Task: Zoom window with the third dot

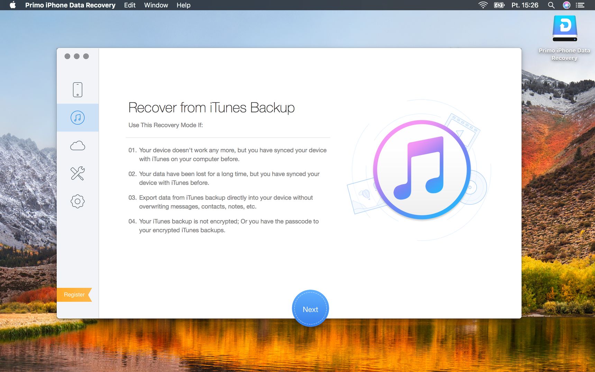Action: tap(86, 56)
